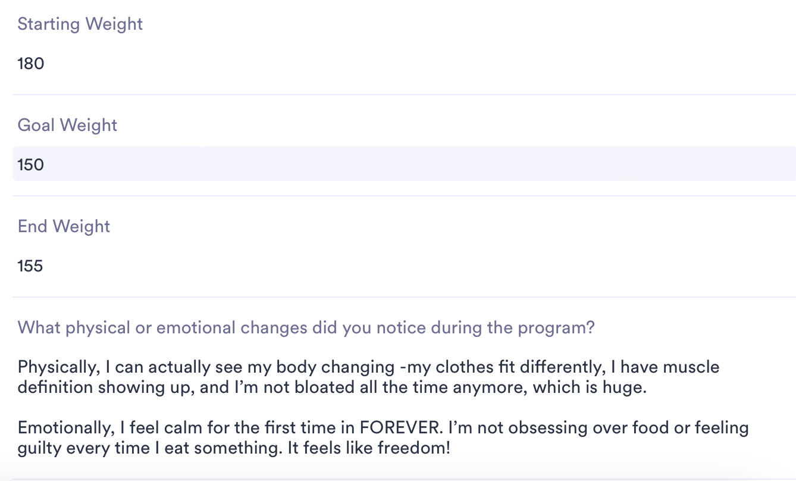Viewport: 796px width, 481px height.
Task: Click the Starting Weight label
Action: pyautogui.click(x=80, y=24)
